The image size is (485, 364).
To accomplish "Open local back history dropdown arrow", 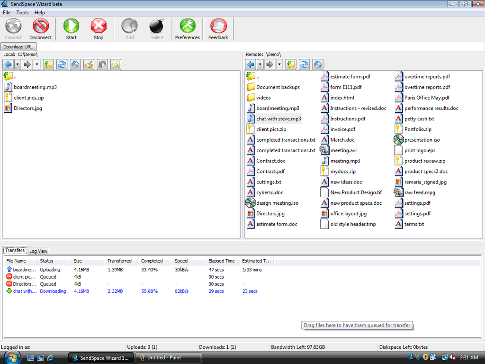I will pyautogui.click(x=18, y=64).
